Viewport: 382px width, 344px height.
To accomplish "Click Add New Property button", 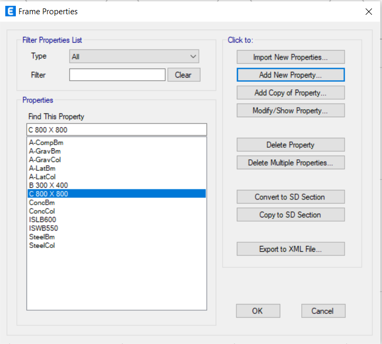I will tap(291, 75).
